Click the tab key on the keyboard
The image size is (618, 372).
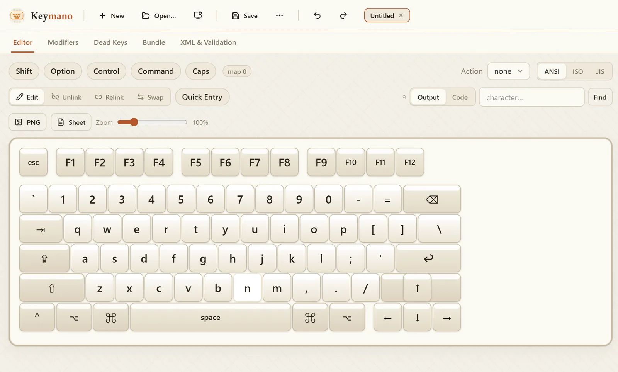point(41,229)
